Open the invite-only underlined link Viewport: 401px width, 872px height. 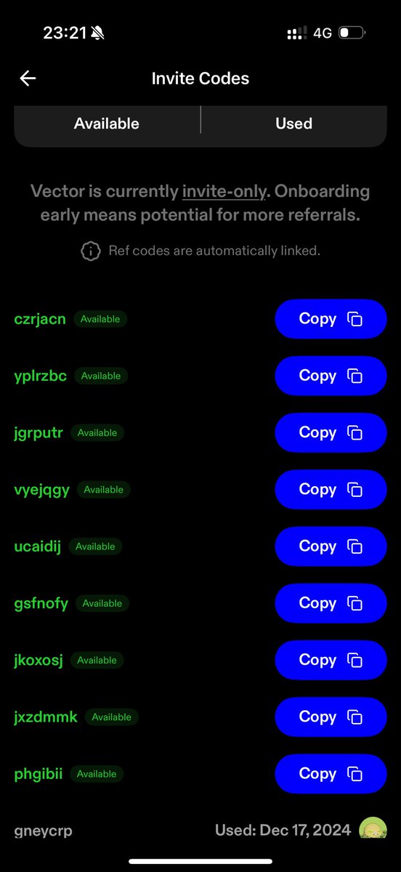(223, 192)
